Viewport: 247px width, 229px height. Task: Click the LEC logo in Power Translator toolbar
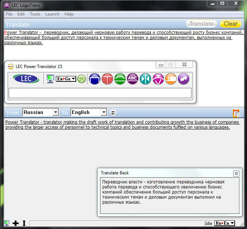tap(26, 79)
